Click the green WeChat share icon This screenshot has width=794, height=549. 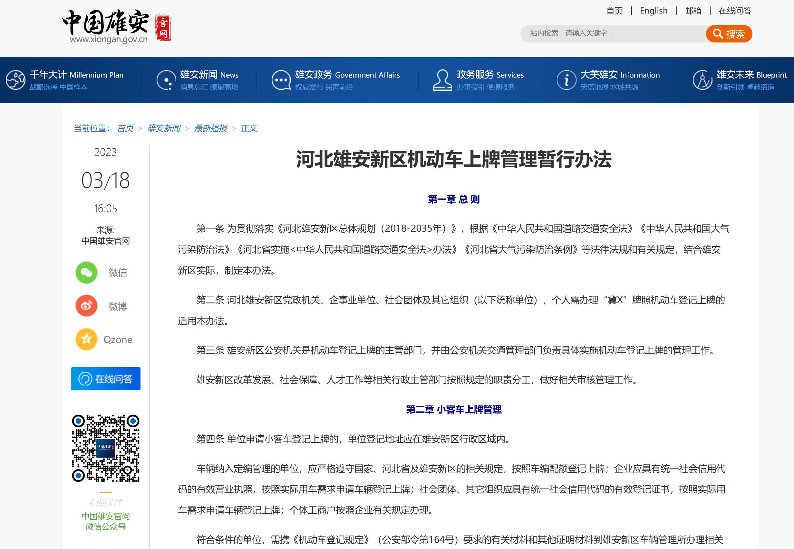tap(86, 273)
